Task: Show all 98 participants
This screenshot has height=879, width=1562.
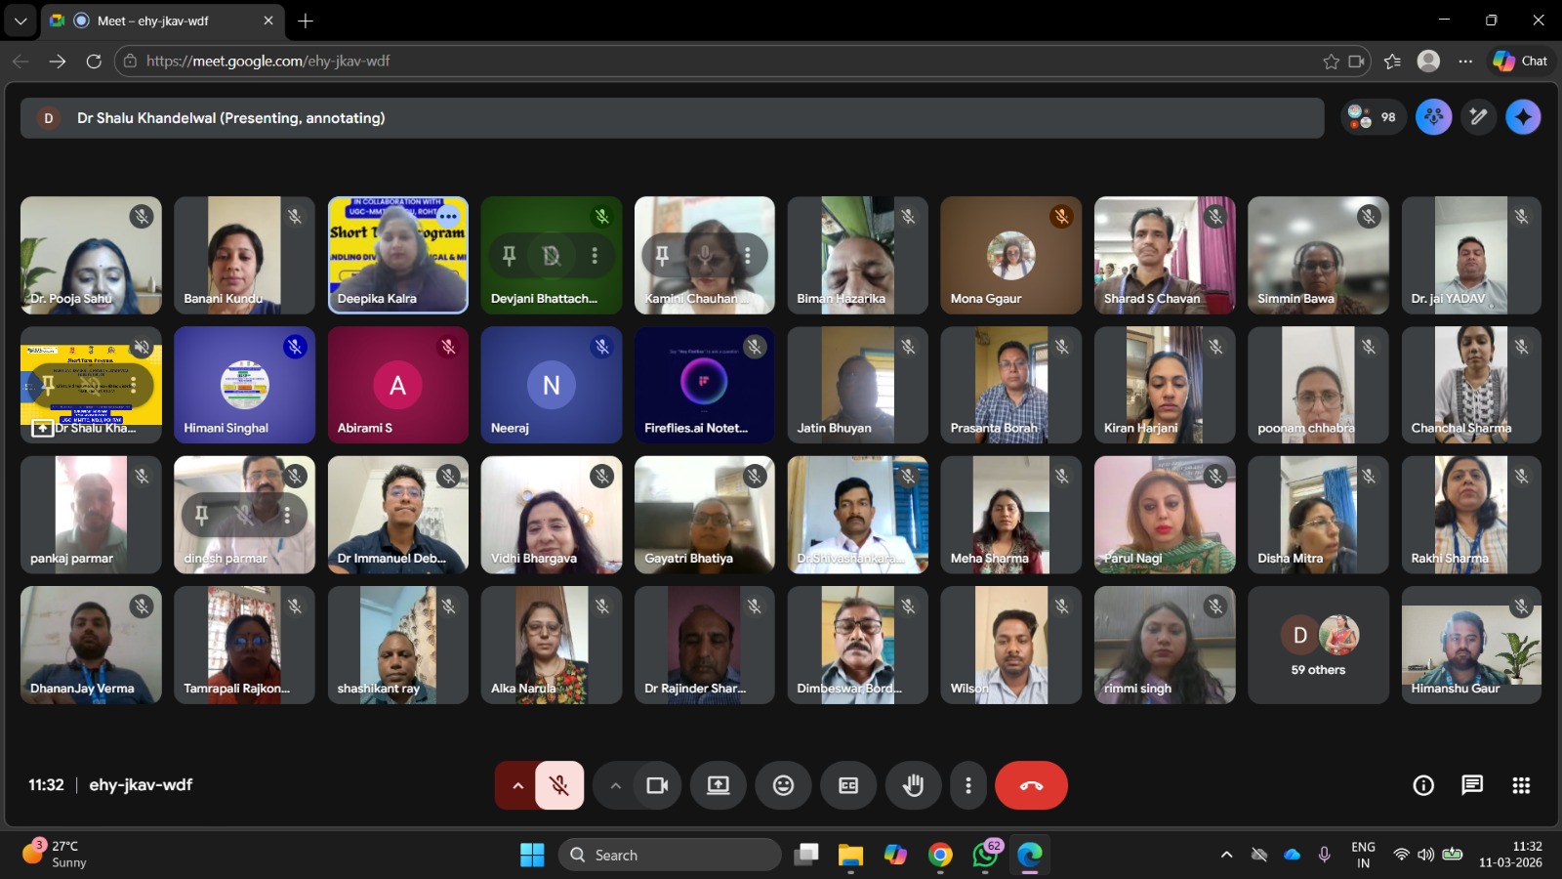Action: coord(1373,117)
